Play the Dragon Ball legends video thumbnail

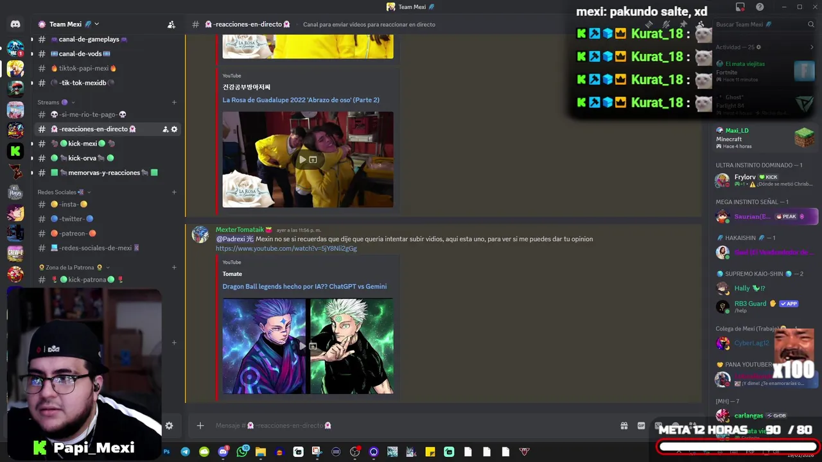coord(308,346)
